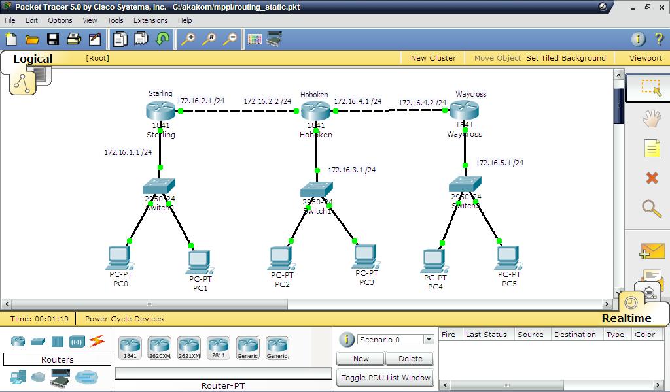Click the Delete scenario button

[x=410, y=359]
